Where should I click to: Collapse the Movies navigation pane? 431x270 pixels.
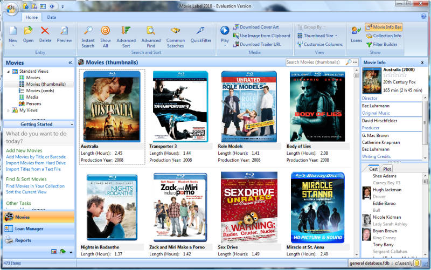point(70,63)
